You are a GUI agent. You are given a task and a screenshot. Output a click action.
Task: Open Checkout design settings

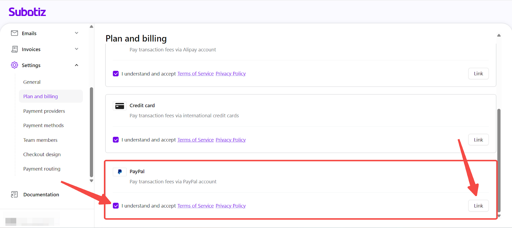[x=42, y=155]
